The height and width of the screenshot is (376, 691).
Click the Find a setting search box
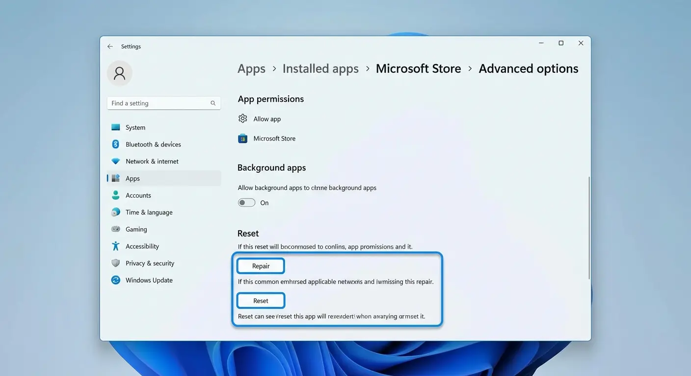click(159, 103)
